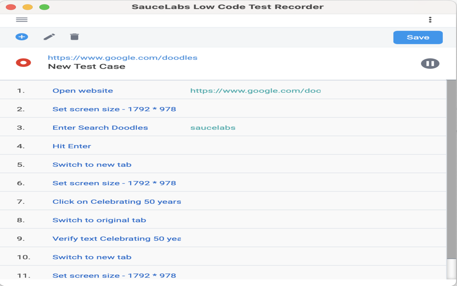Open the google.com/doodles URL link in header
Image resolution: width=457 pixels, height=286 pixels.
[122, 58]
